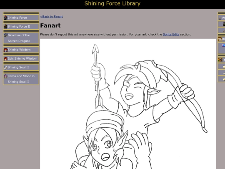The width and height of the screenshot is (225, 169).
Task: Follow the '<Back to Fanart' link
Action: coord(52,17)
